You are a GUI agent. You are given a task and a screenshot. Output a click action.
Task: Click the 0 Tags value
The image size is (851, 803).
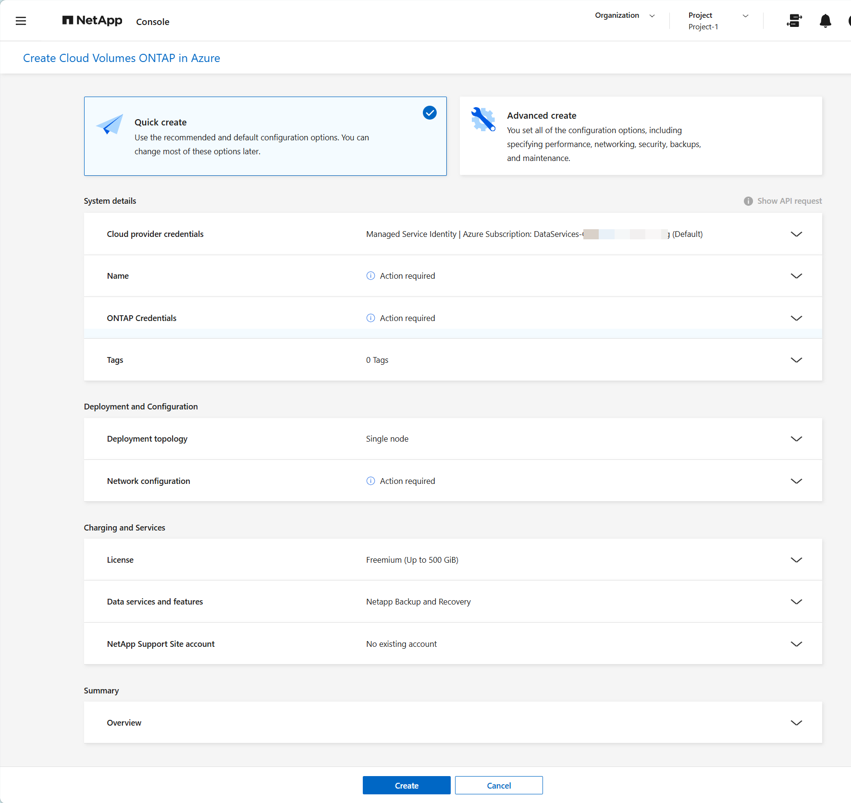pyautogui.click(x=377, y=360)
